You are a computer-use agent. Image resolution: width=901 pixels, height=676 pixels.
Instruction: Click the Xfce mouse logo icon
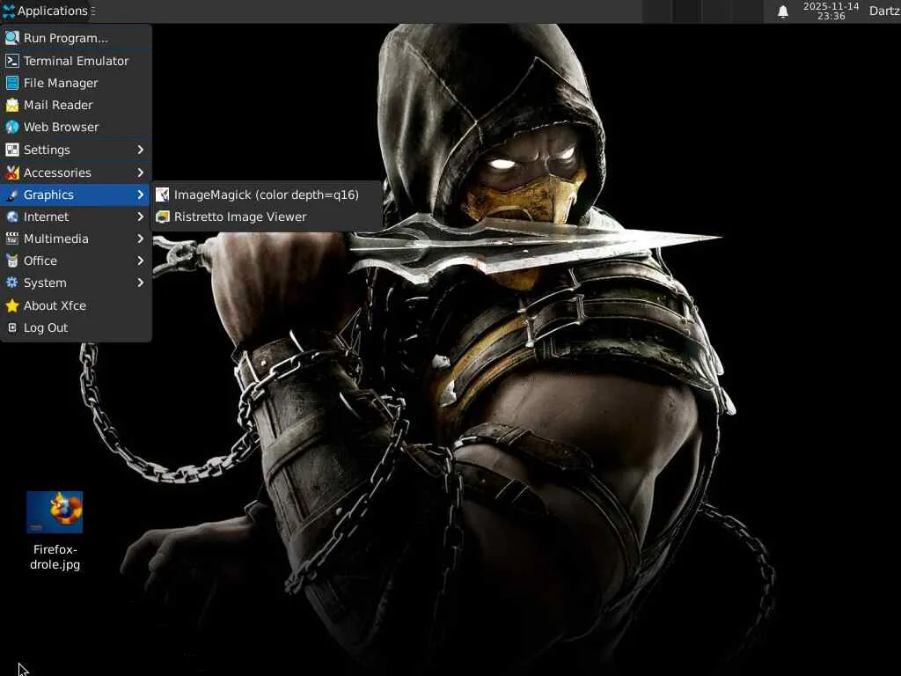[8, 11]
